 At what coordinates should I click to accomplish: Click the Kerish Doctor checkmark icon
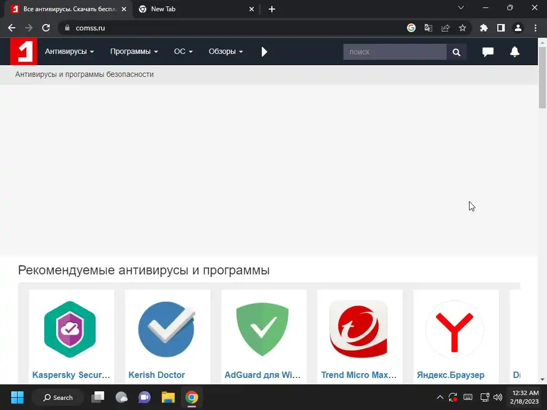pos(167,329)
